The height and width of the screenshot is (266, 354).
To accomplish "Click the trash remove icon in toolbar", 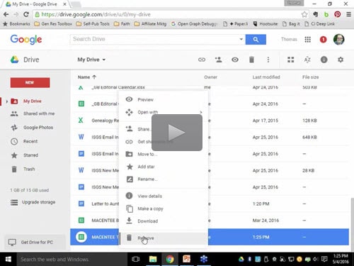I will click(251, 60).
